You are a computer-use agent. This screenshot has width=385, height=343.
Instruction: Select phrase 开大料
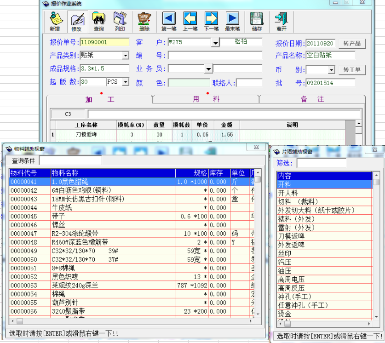tap(325, 193)
